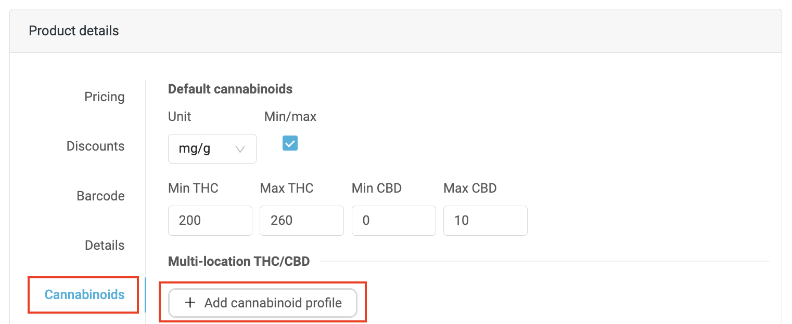
Task: Click the Min/max label text
Action: tap(290, 117)
